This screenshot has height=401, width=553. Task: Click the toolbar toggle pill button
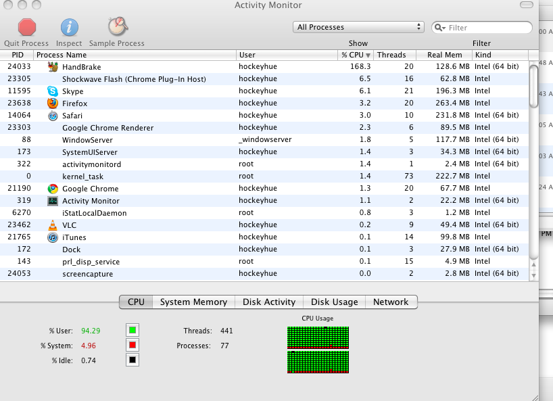(x=527, y=5)
